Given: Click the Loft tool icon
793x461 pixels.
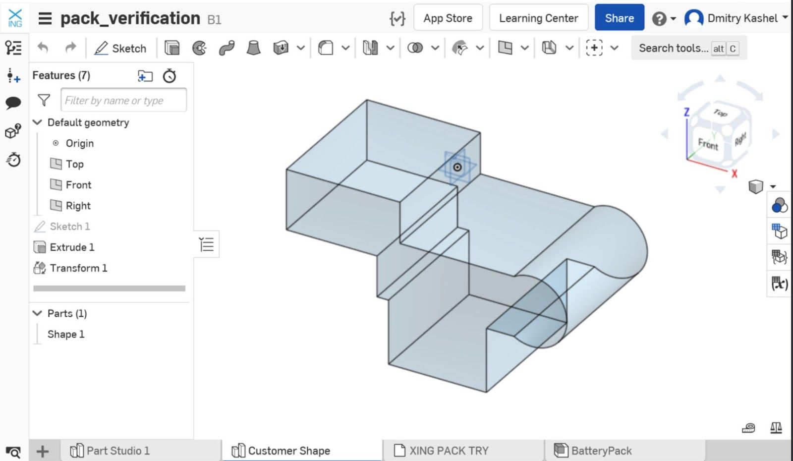Looking at the screenshot, I should coord(254,48).
